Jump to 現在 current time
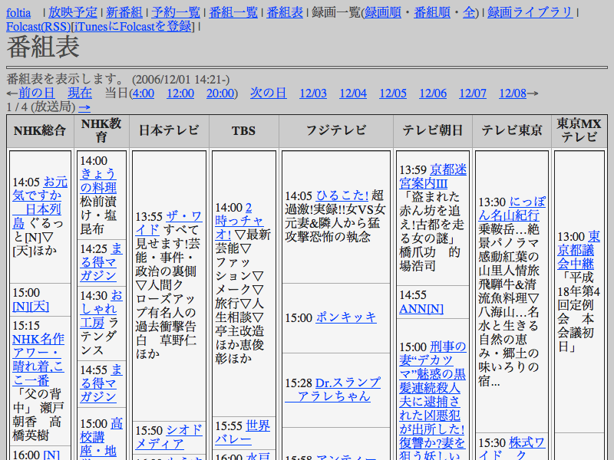The height and width of the screenshot is (460, 614). (80, 93)
